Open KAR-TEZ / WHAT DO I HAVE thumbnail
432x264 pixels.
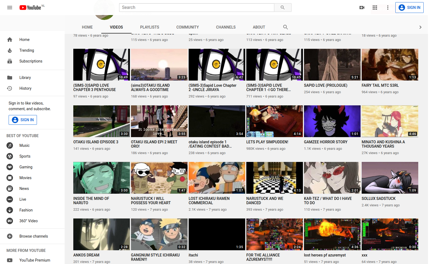332,178
